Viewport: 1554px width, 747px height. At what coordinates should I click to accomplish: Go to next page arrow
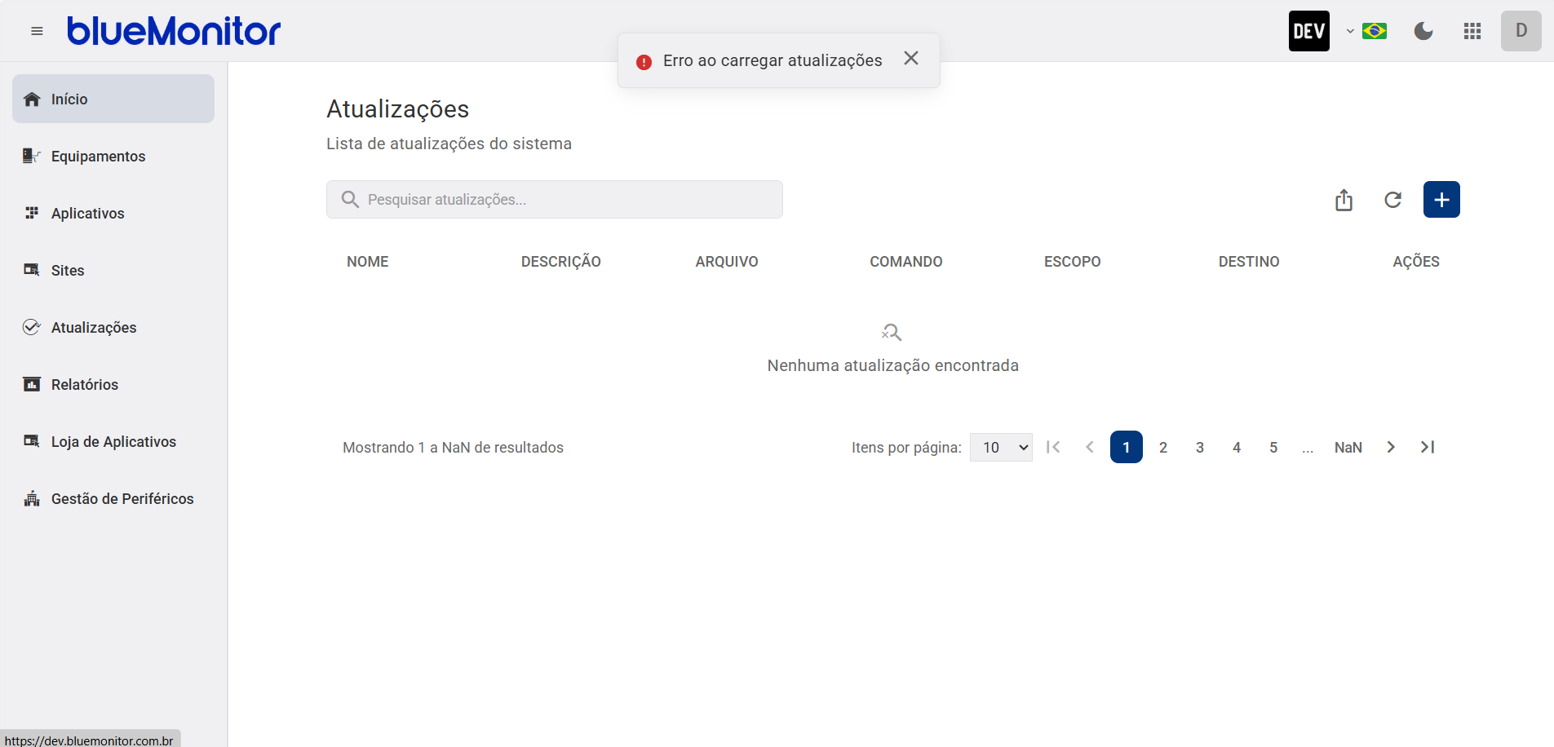[1391, 447]
